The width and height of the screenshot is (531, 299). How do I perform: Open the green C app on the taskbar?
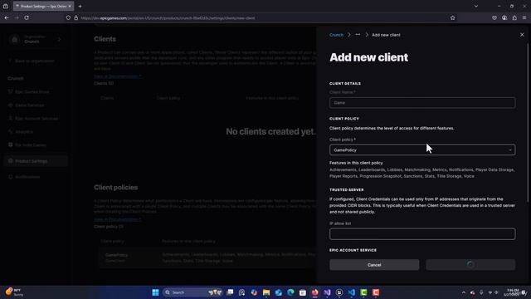363,292
